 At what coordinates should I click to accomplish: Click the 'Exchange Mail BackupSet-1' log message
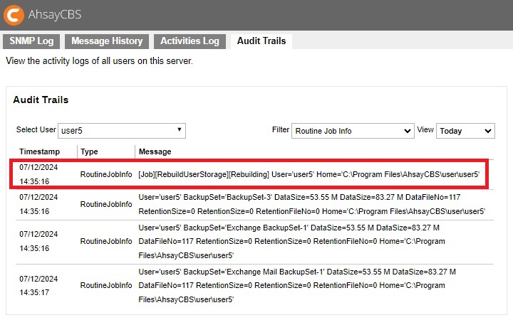[297, 285]
